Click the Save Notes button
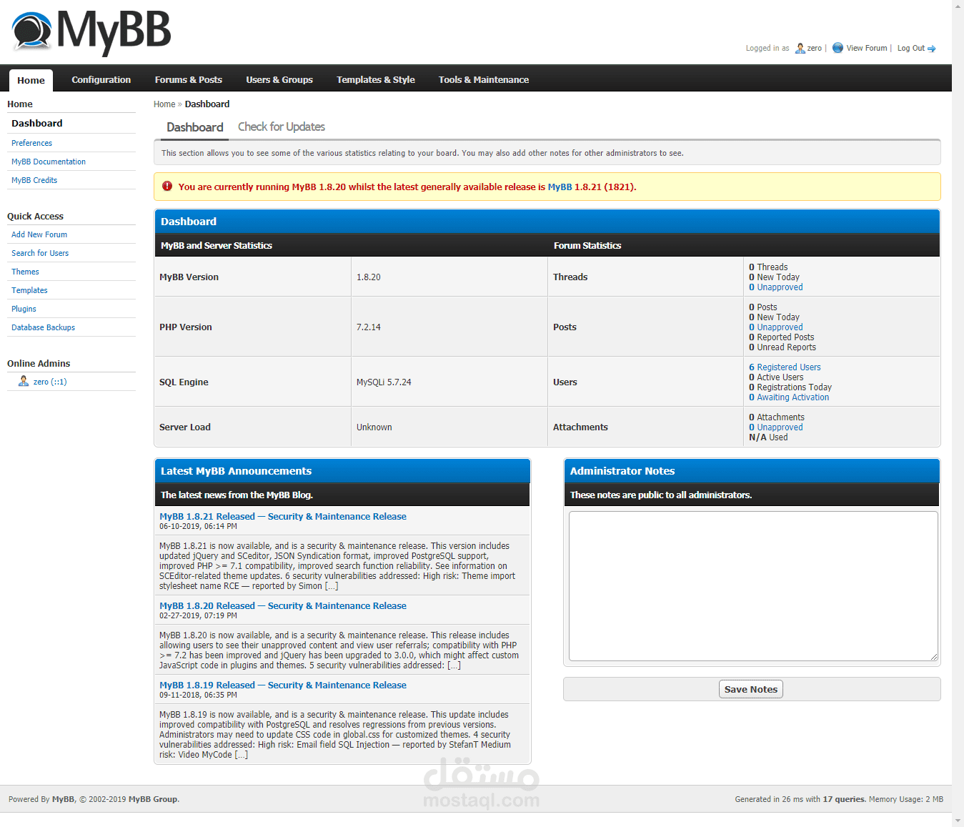Image resolution: width=964 pixels, height=827 pixels. click(751, 689)
